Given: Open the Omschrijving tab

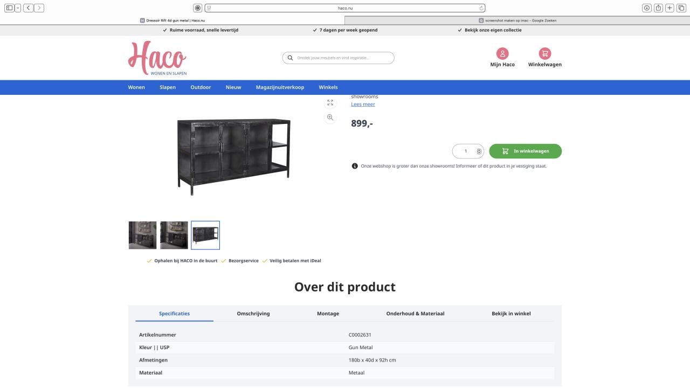Looking at the screenshot, I should point(253,314).
